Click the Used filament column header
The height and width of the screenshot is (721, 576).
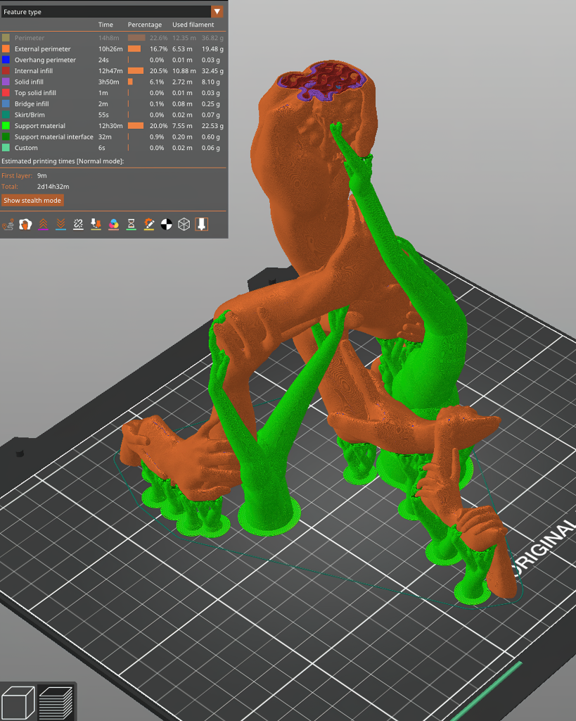tap(193, 25)
